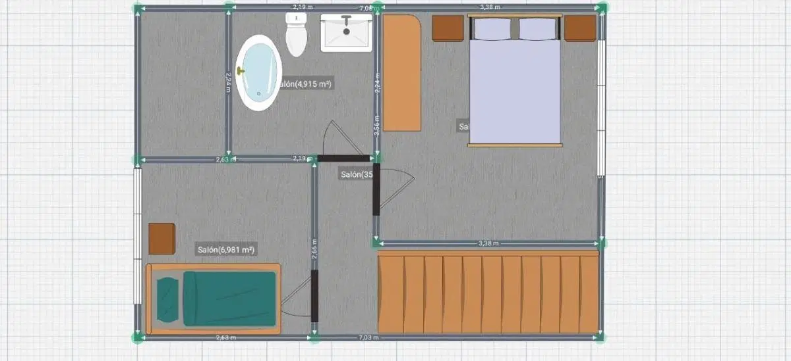791x361 pixels.
Task: Select the black wall segment beside the small bedroom door
Action: click(314, 296)
